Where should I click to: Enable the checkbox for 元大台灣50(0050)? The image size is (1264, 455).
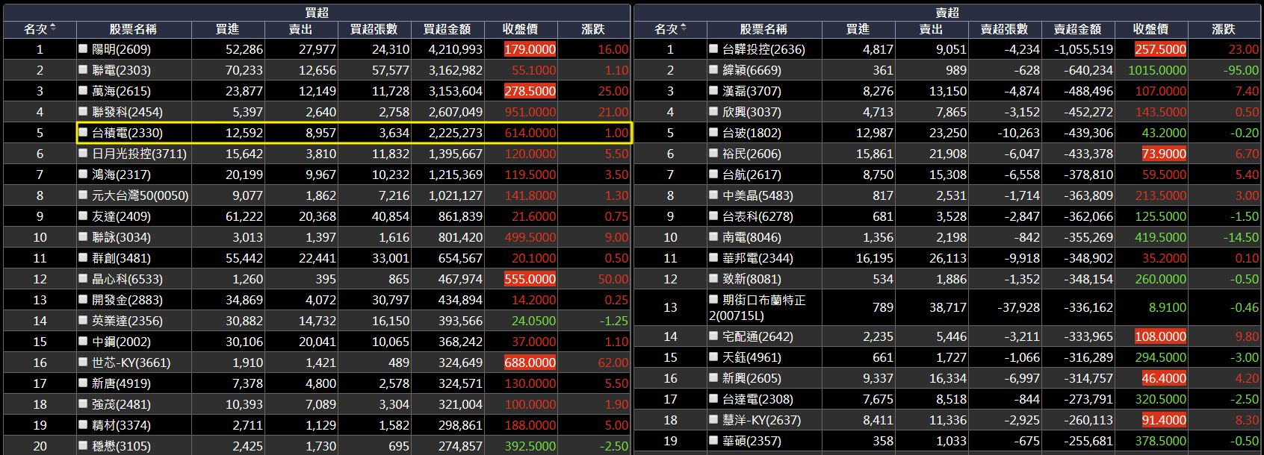tap(84, 195)
